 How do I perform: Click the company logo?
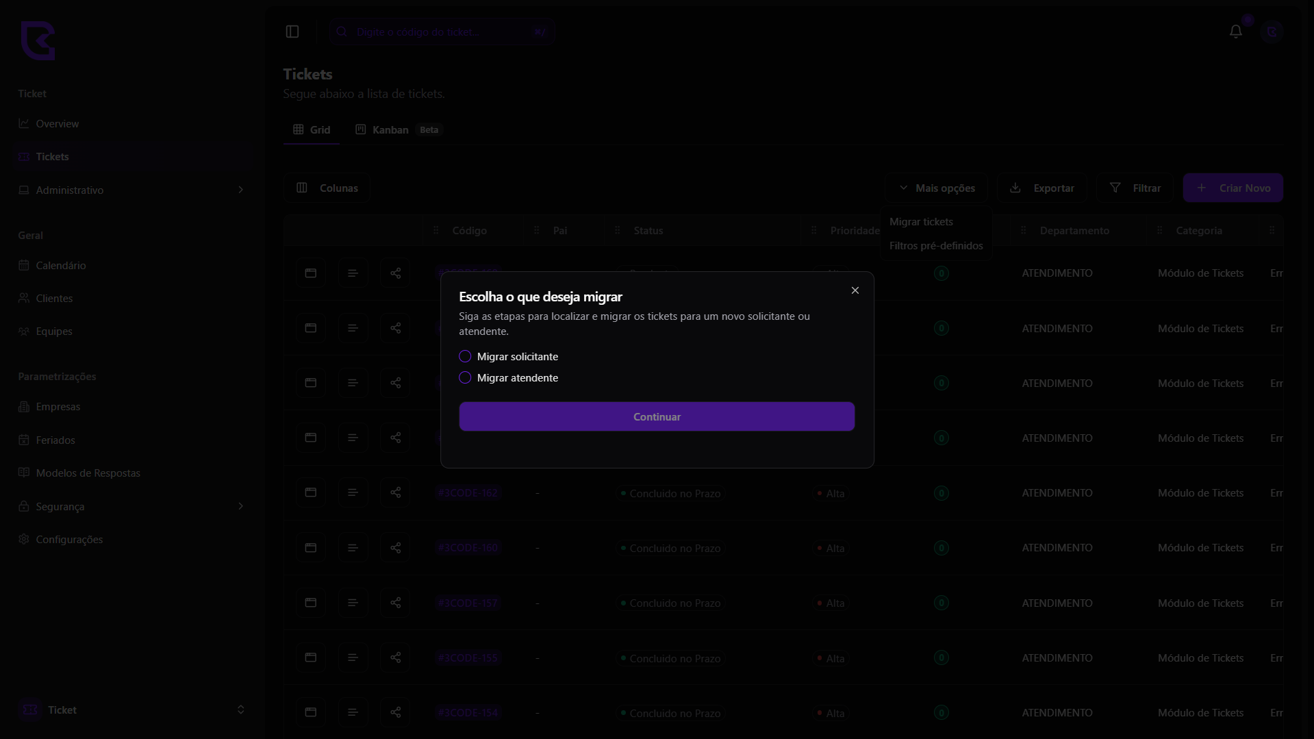[38, 40]
